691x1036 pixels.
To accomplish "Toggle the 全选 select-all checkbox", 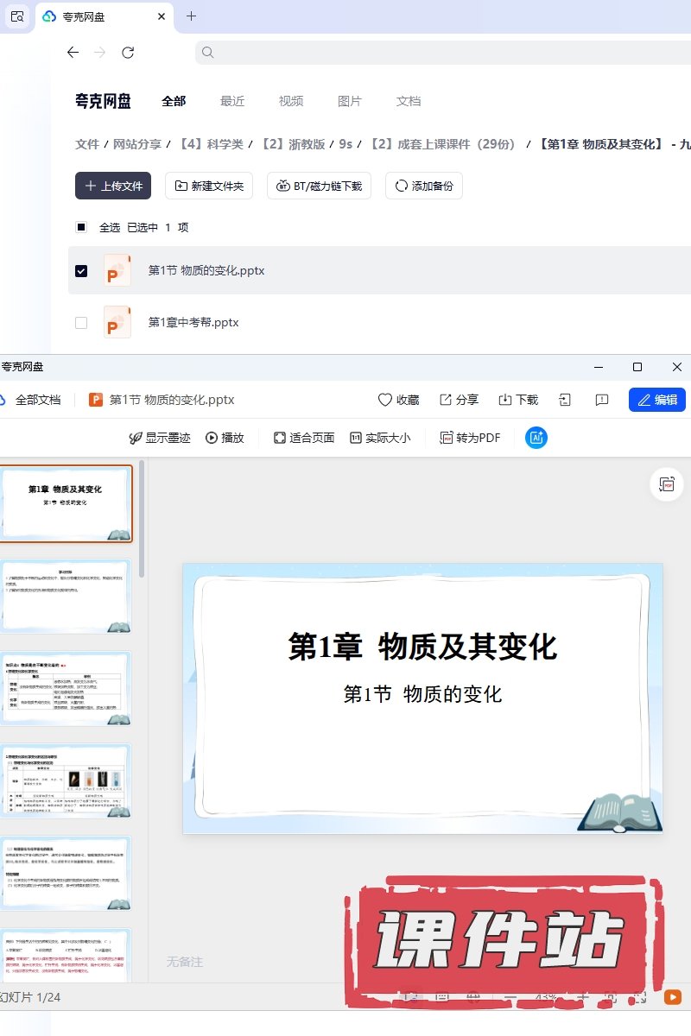I will tap(81, 228).
